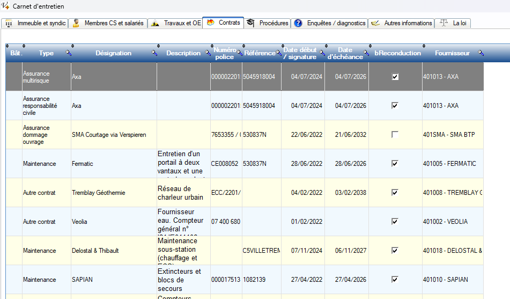Open search in the Description column header
The width and height of the screenshot is (510, 299).
[208, 53]
